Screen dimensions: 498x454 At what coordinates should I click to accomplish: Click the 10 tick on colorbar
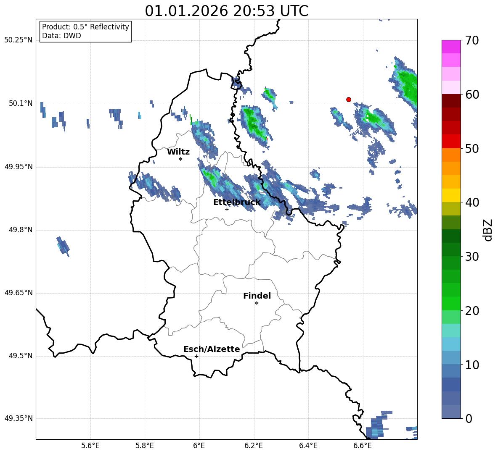(x=472, y=365)
